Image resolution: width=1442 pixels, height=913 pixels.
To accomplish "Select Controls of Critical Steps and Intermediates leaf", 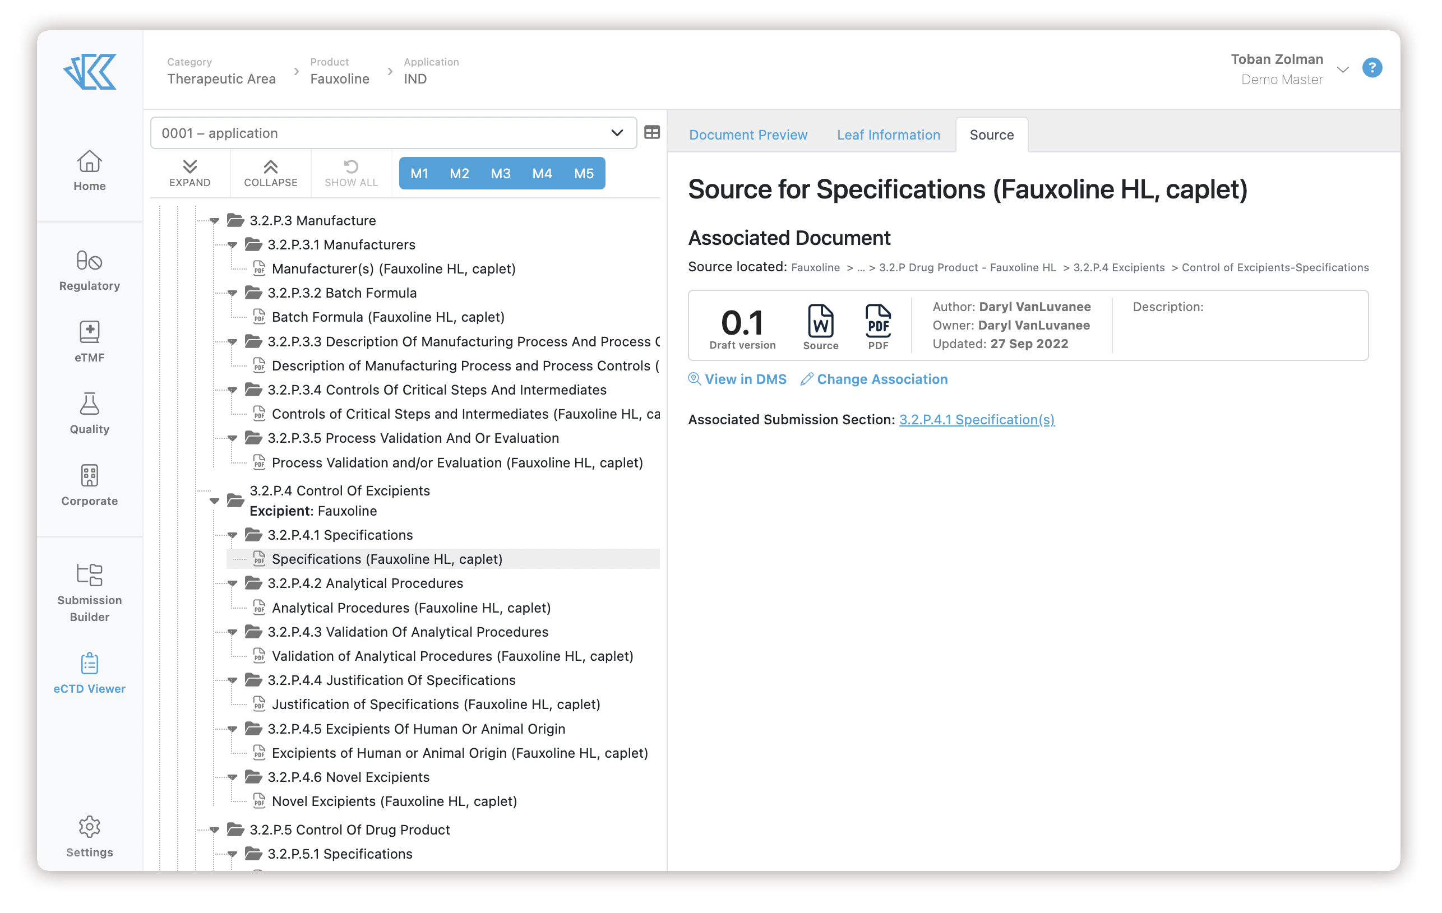I will (466, 414).
